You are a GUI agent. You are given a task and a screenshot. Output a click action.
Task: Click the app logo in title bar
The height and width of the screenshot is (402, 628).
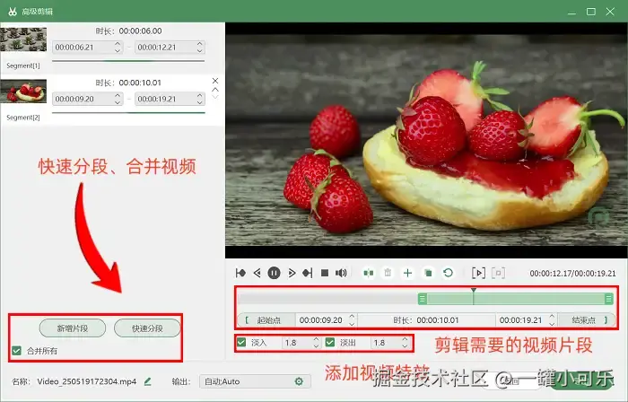13,12
